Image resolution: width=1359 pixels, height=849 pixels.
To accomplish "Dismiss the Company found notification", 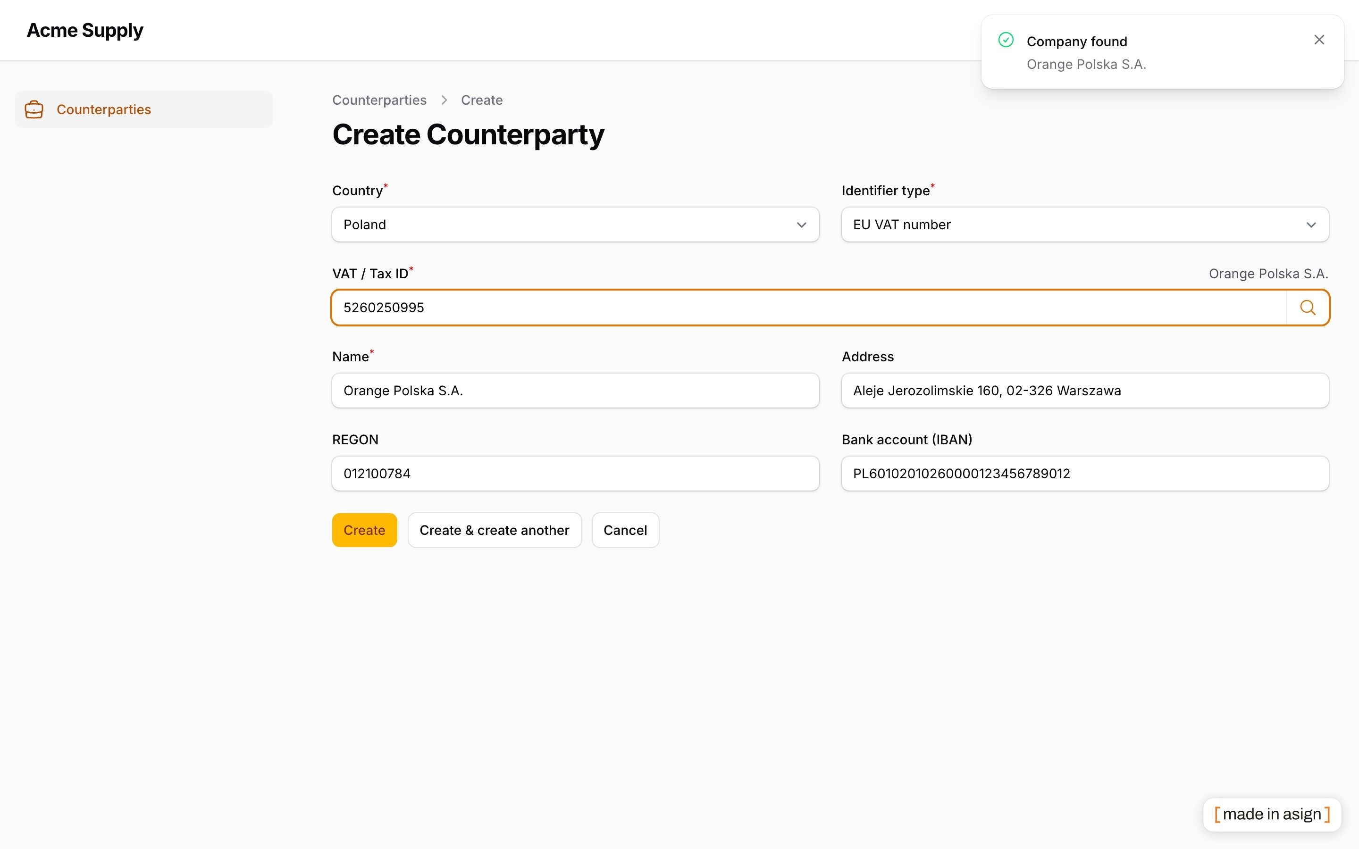I will click(x=1319, y=40).
